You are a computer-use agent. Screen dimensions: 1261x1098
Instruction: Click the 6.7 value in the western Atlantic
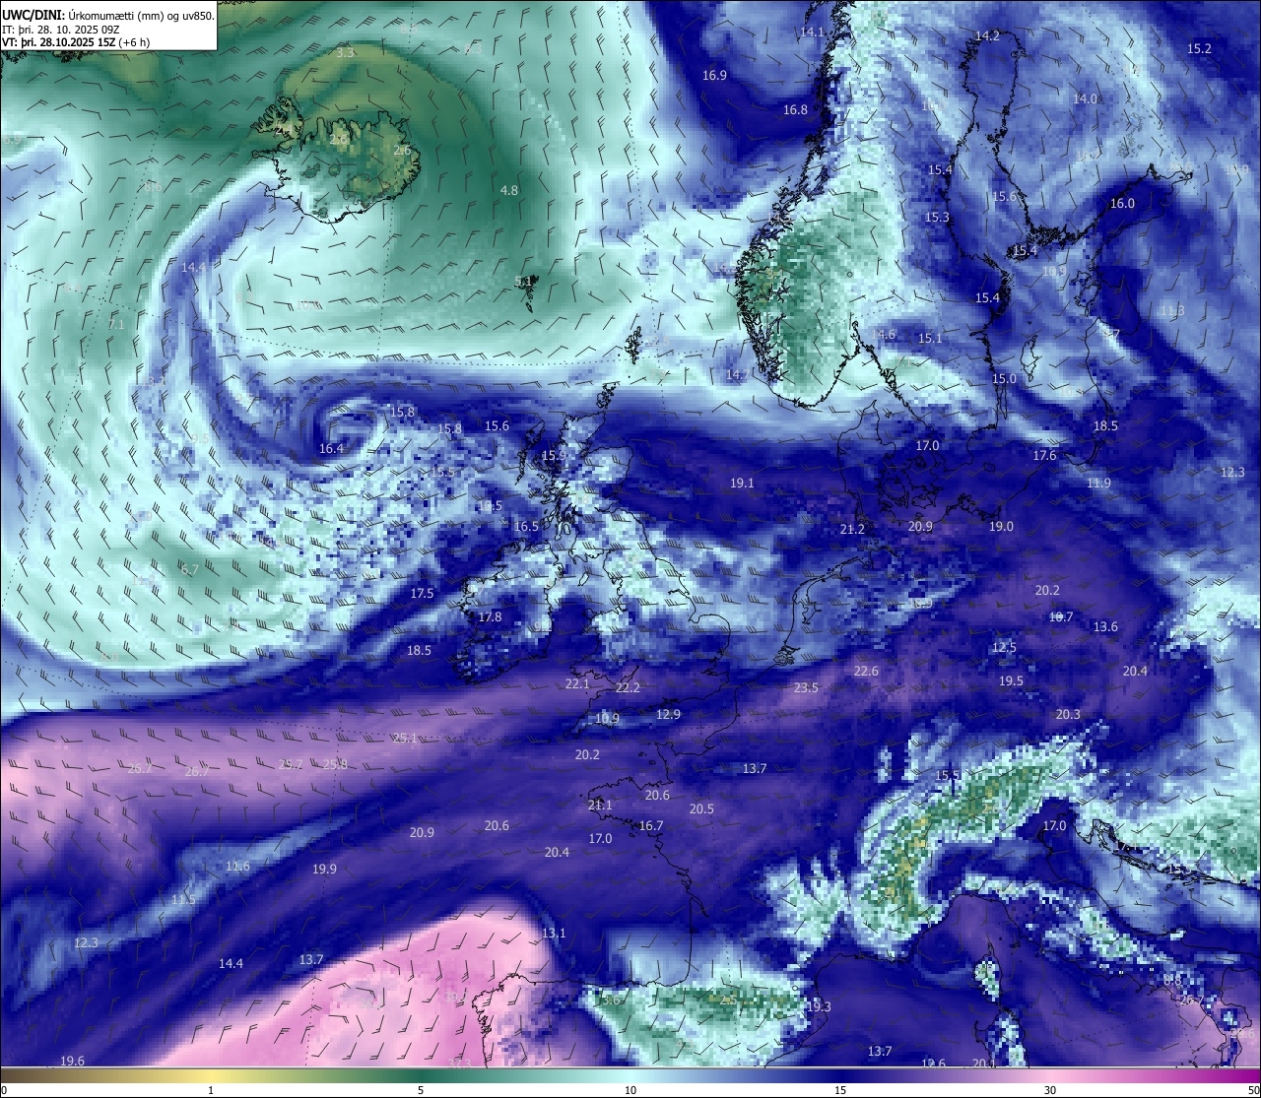190,570
